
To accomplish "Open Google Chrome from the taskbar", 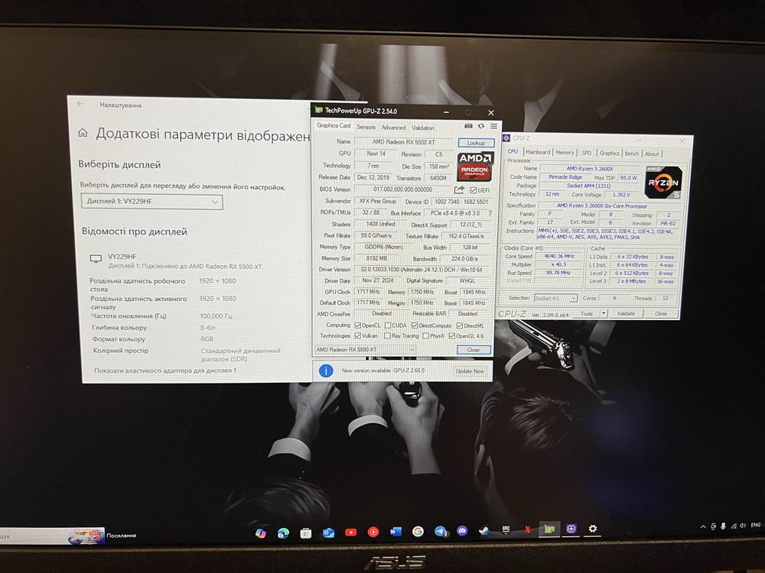I will tap(418, 532).
